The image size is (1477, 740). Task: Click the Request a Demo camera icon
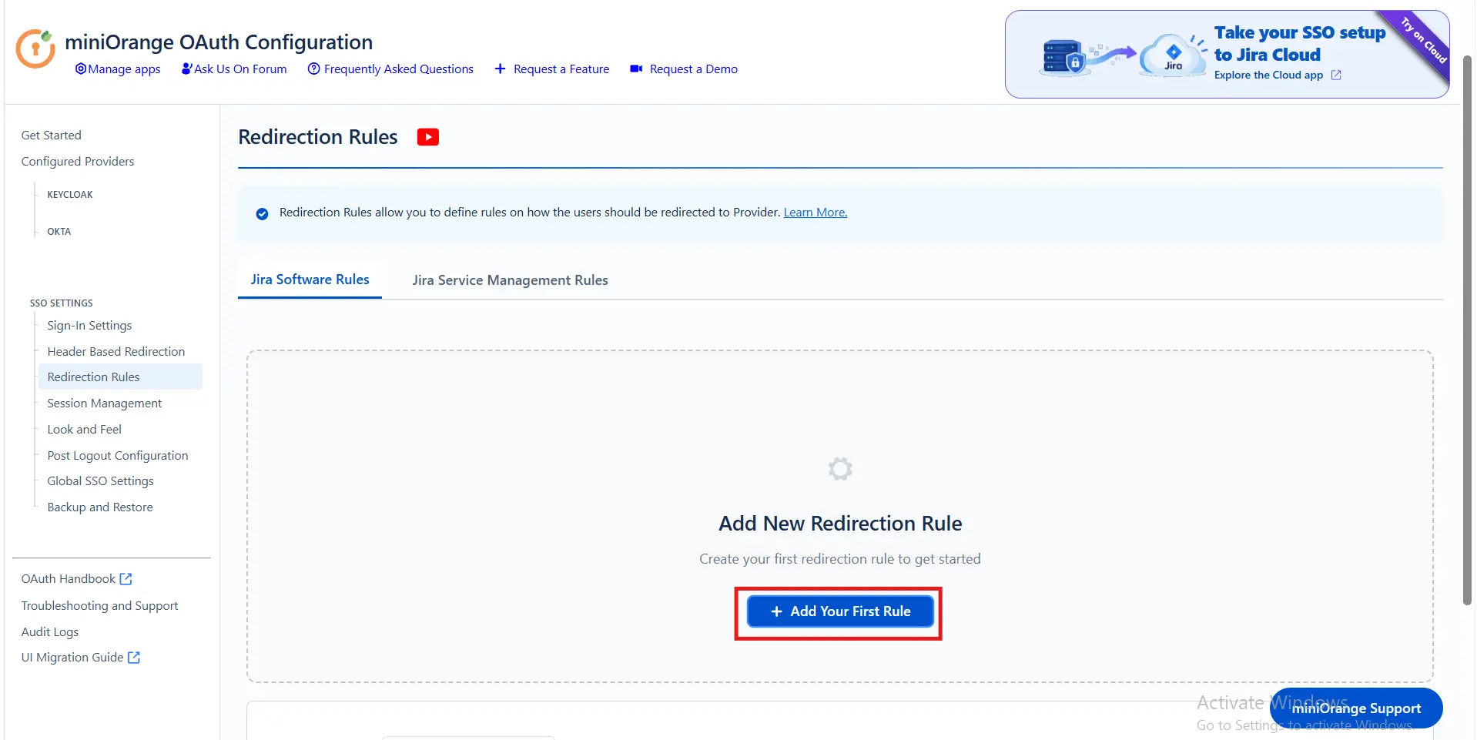[636, 69]
